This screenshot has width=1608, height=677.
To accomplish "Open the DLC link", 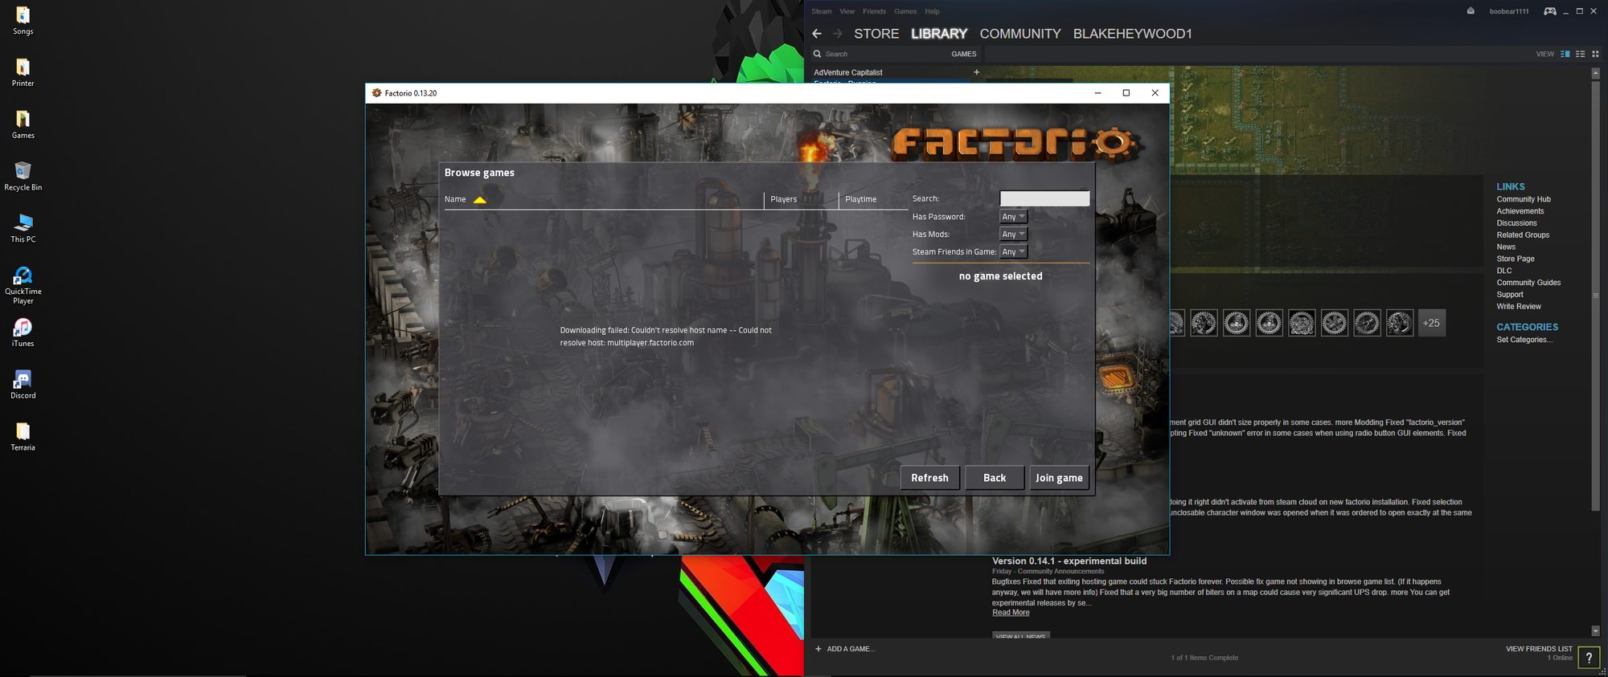I will 1504,271.
